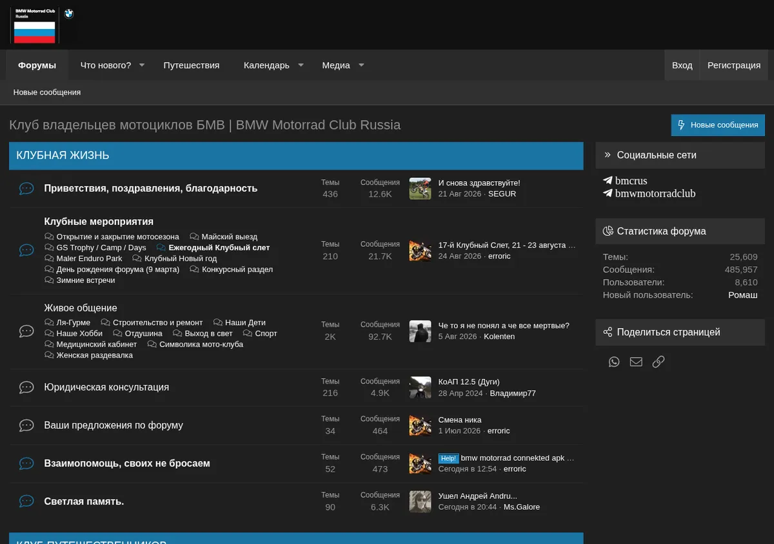Click the BMW Motorrad Club Russia logo
Screen dimensions: 774x544
tap(35, 26)
